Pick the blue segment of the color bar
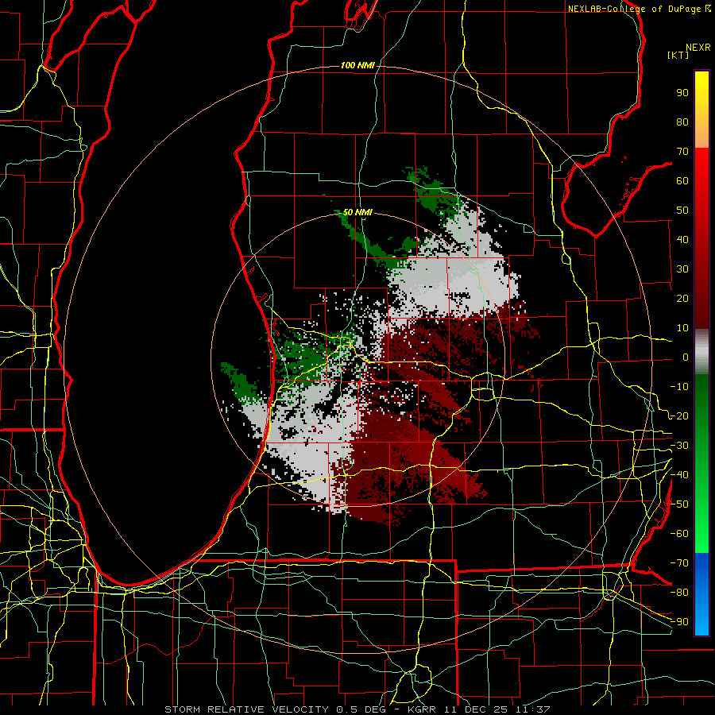This screenshot has width=715, height=715. (x=701, y=594)
